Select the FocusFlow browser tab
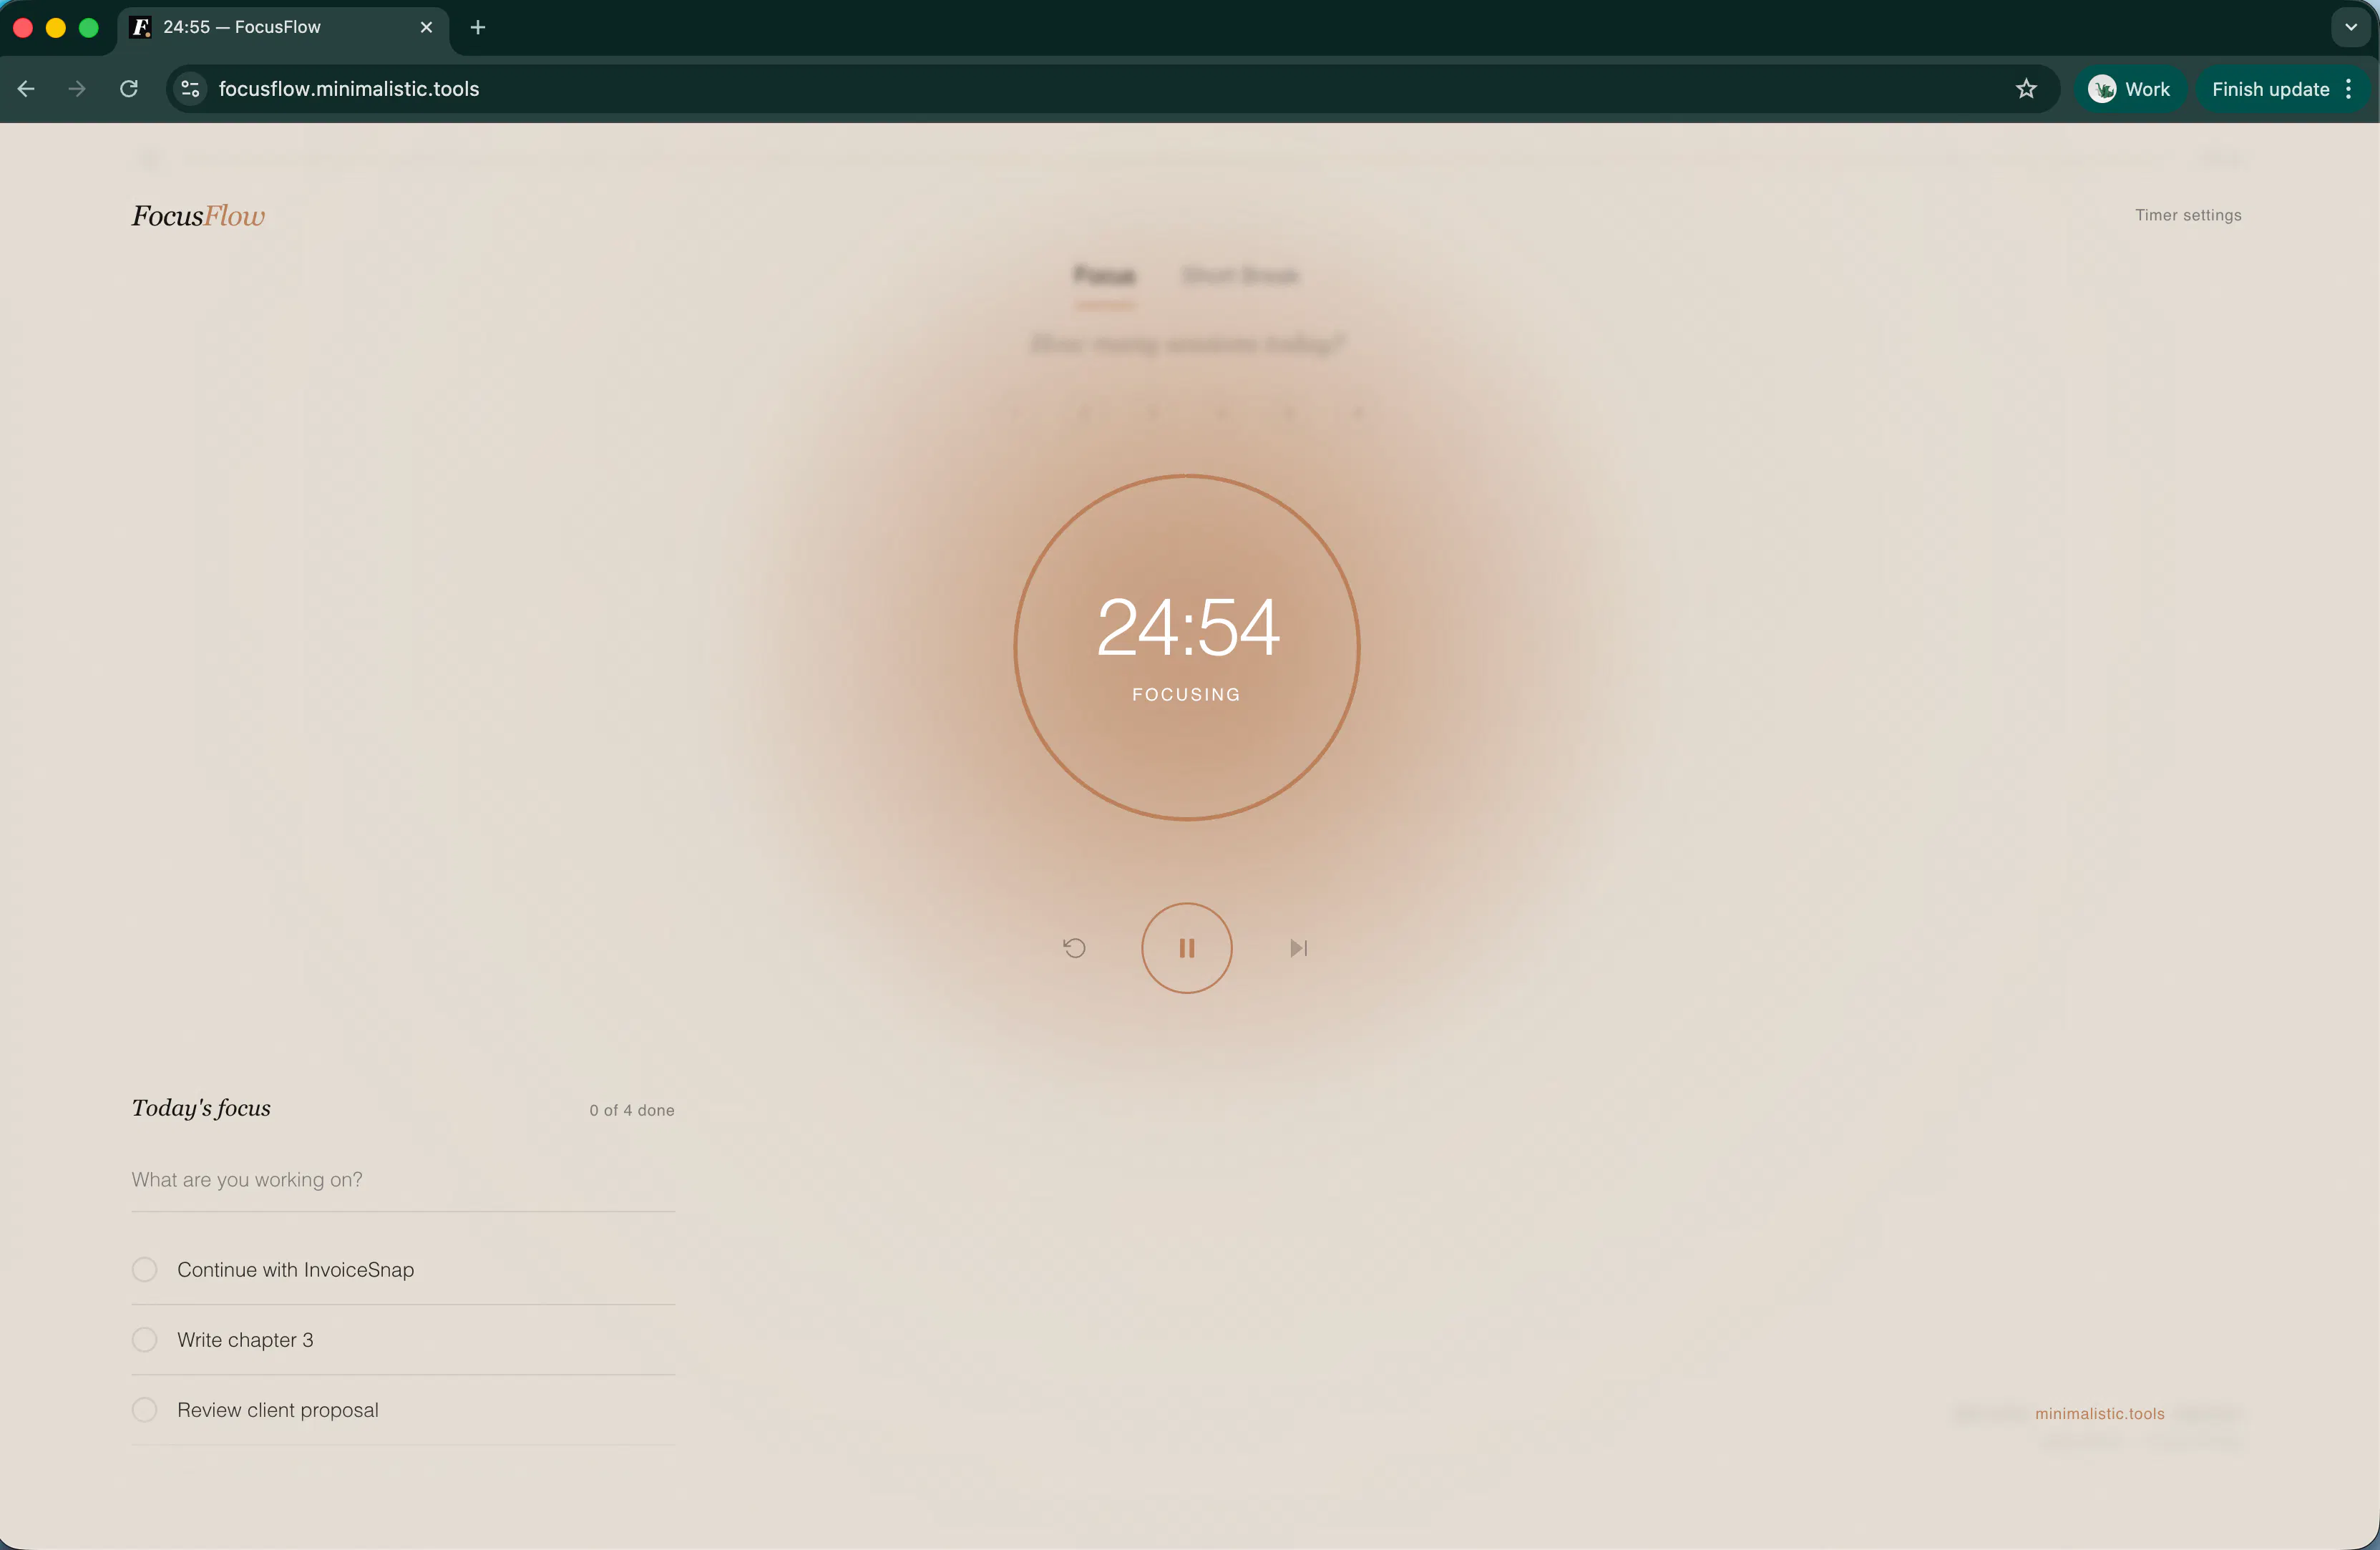 click(x=283, y=27)
